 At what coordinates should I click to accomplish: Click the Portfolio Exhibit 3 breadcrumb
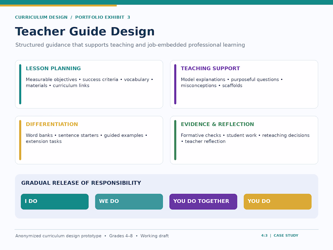[x=103, y=17]
